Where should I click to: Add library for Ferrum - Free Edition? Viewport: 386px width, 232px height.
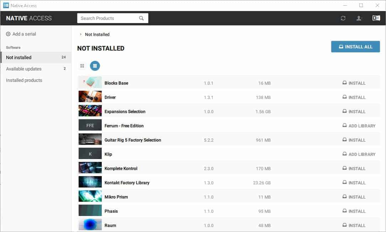click(359, 126)
